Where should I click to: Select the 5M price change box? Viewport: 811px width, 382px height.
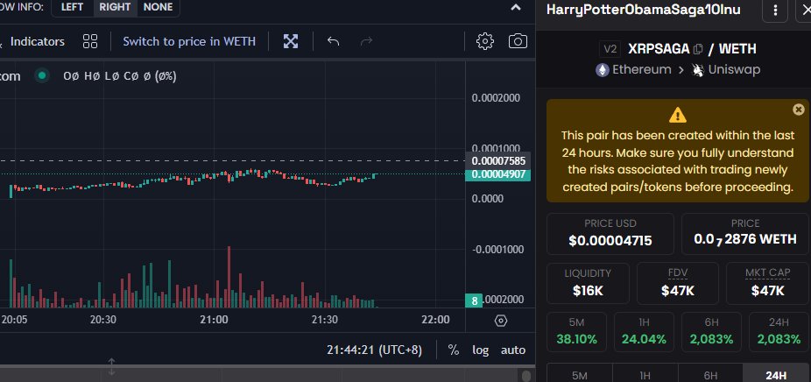(x=576, y=332)
